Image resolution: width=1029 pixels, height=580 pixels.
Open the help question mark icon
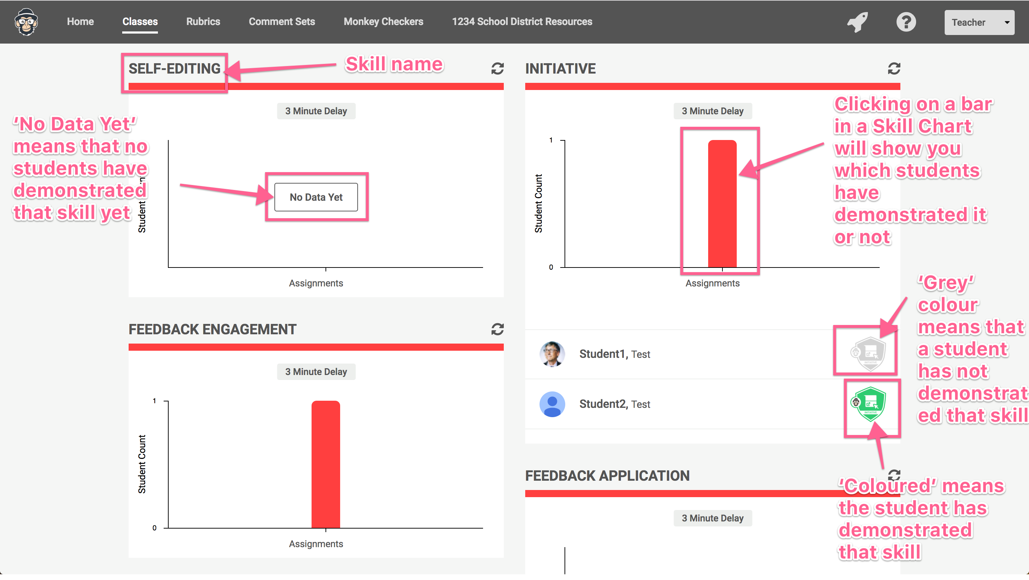[x=906, y=22]
